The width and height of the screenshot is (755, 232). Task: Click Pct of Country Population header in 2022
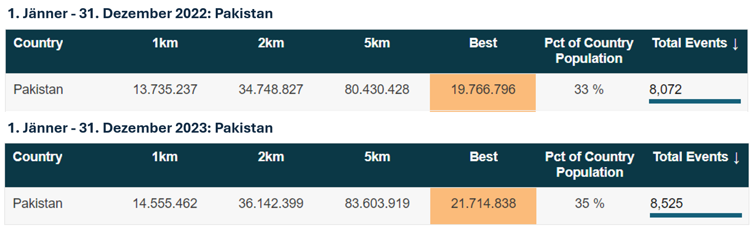[x=589, y=51]
